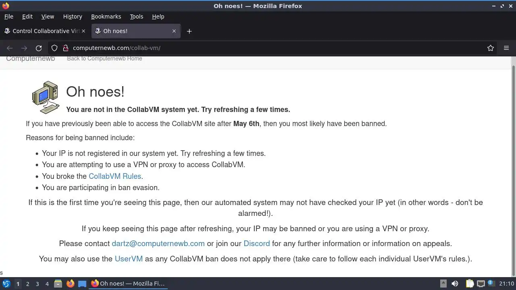Close the Control Collaborative tab
The height and width of the screenshot is (290, 516).
point(83,31)
